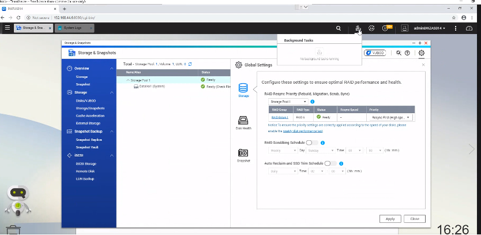Open iSCSI Storage in sidebar

tap(86, 164)
